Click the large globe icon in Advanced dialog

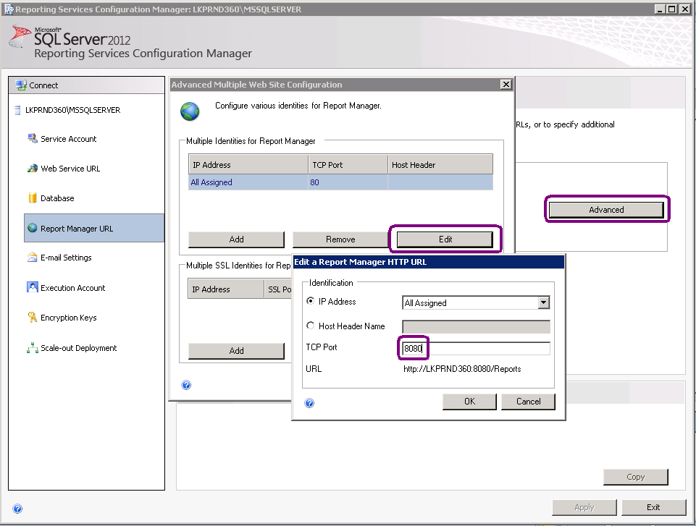(x=190, y=111)
